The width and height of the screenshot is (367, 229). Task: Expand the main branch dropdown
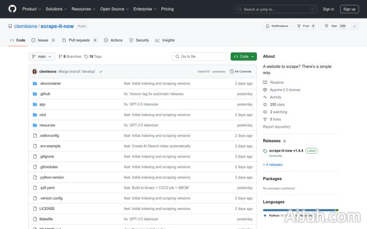point(42,57)
